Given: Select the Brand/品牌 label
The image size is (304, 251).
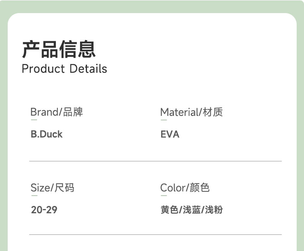Looking at the screenshot, I should point(57,112).
